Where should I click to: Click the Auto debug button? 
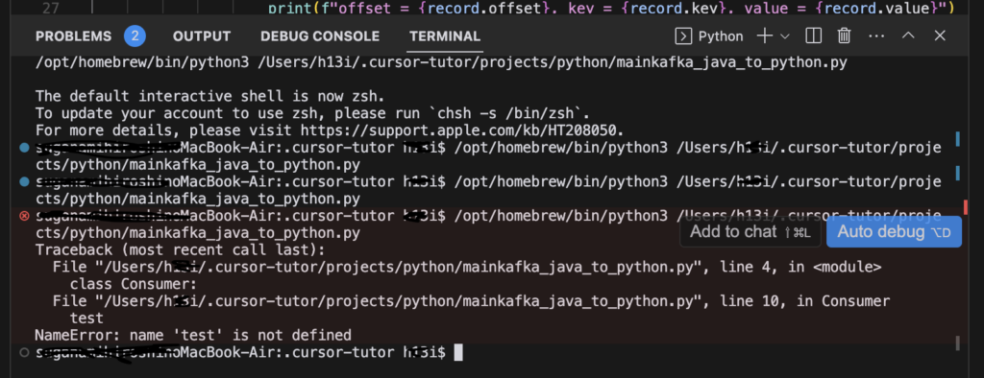coord(894,232)
